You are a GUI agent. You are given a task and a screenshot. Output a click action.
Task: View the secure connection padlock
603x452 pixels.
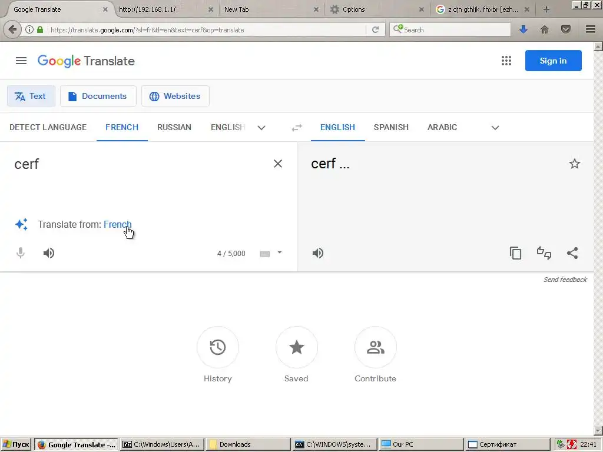pos(40,29)
